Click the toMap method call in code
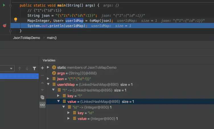The height and width of the screenshot is (129, 214). pyautogui.click(x=94, y=21)
